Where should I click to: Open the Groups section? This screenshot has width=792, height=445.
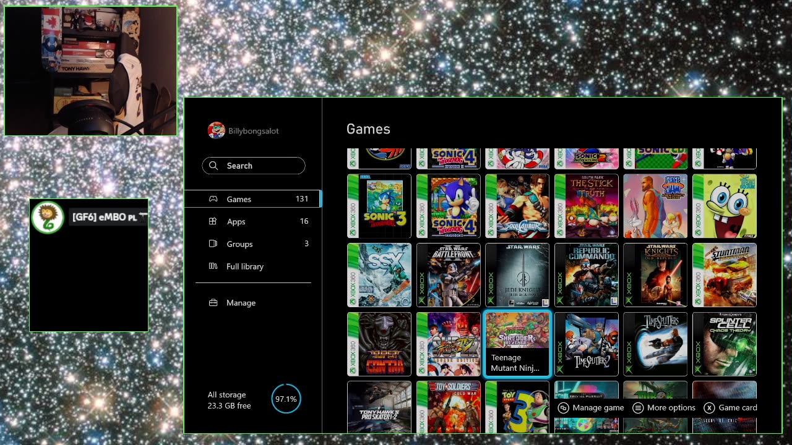point(252,244)
